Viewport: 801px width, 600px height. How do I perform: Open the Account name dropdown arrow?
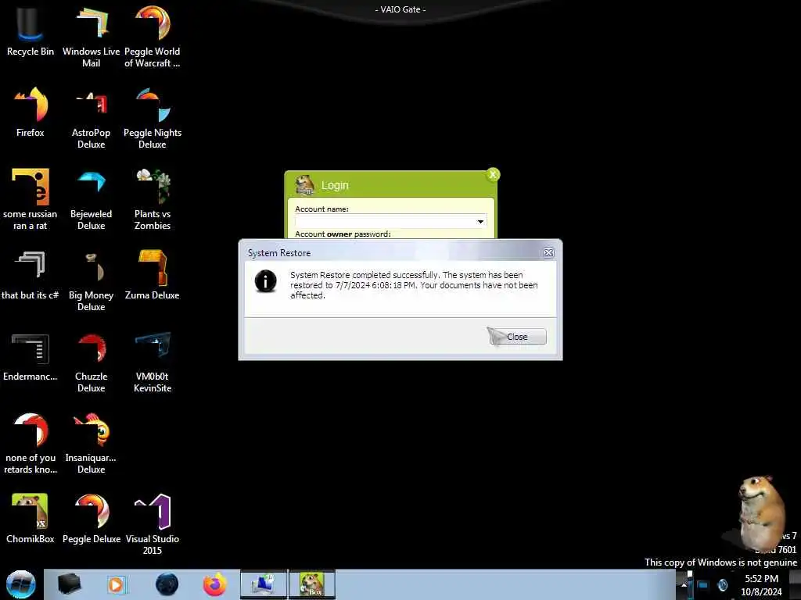pyautogui.click(x=480, y=221)
